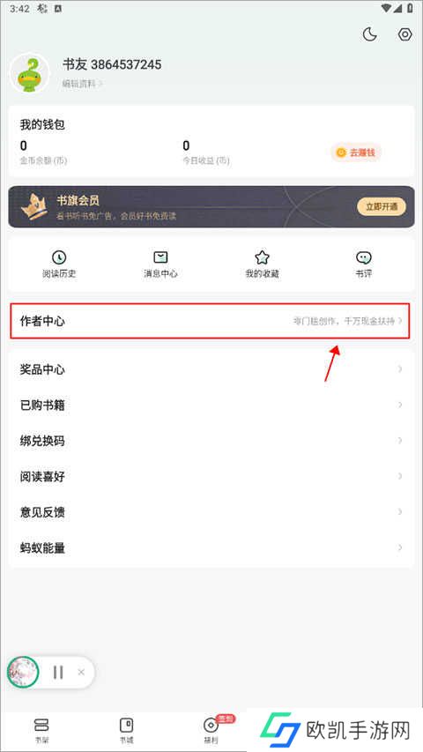Pause the floating audio player
This screenshot has width=423, height=752.
point(58,673)
